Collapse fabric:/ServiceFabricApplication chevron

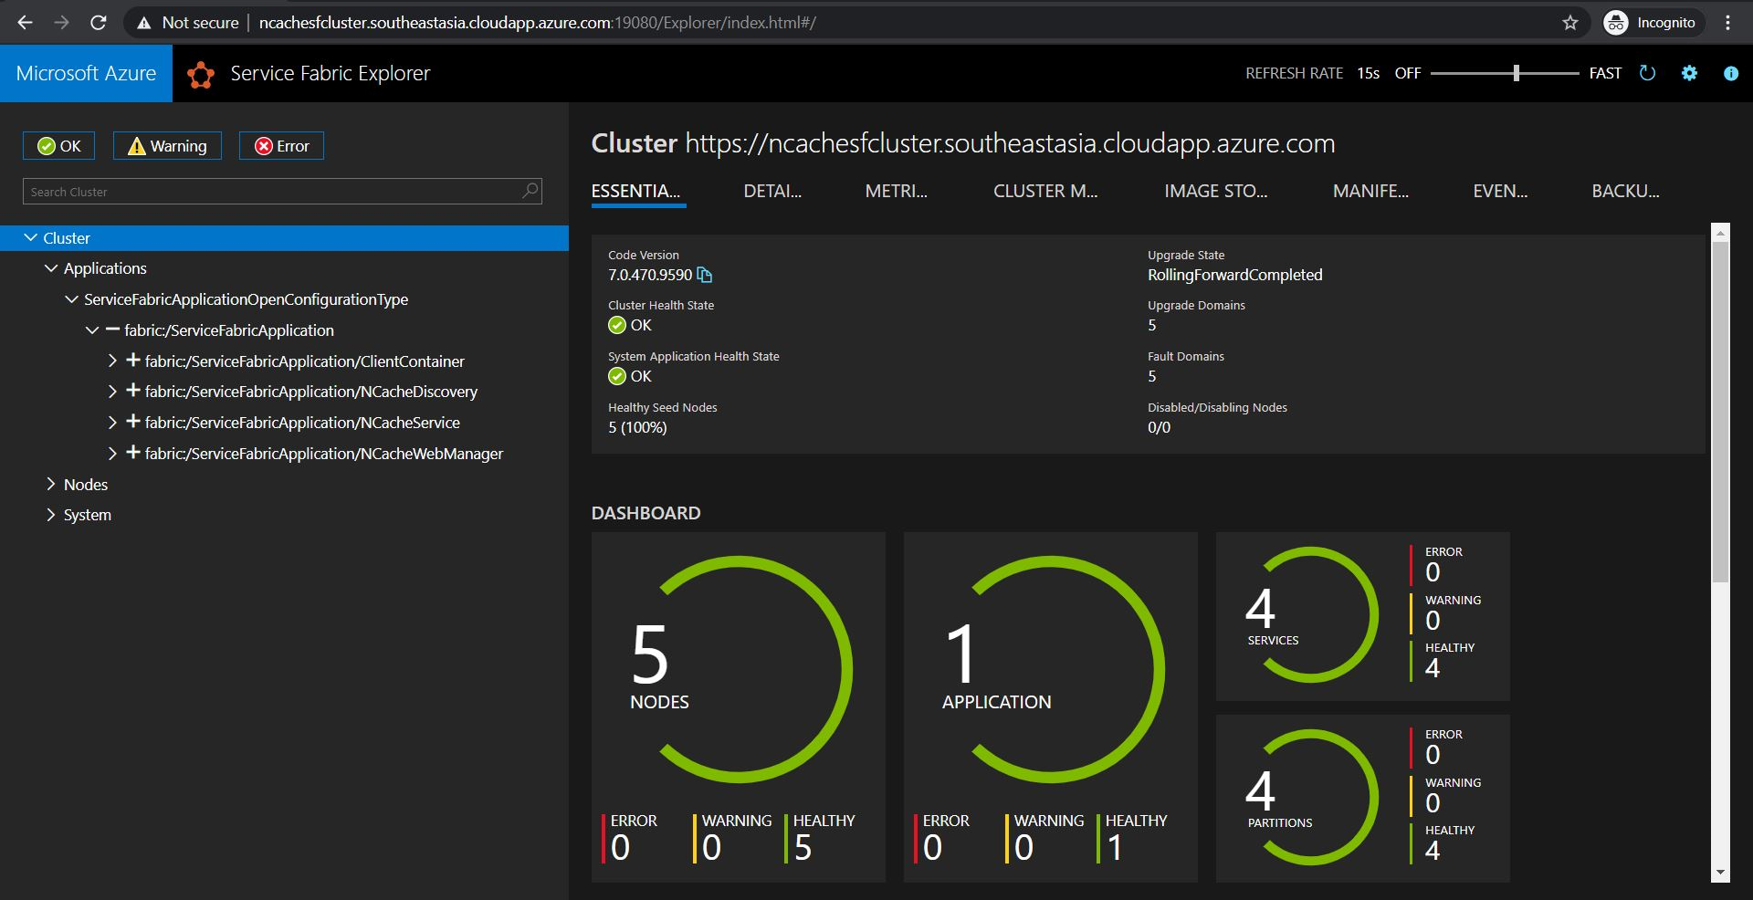point(92,330)
